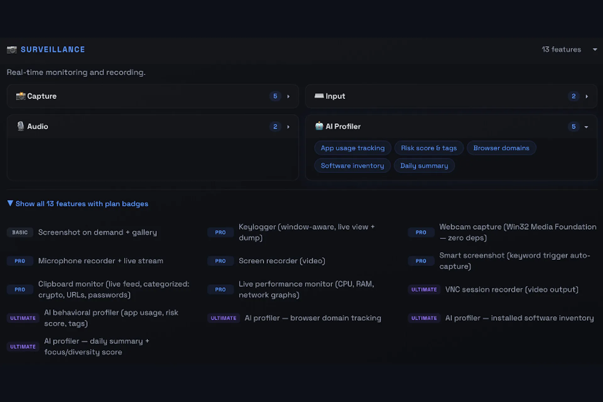Click ULTIMATE badge beside daily summary feature
This screenshot has width=603, height=402.
(23, 347)
